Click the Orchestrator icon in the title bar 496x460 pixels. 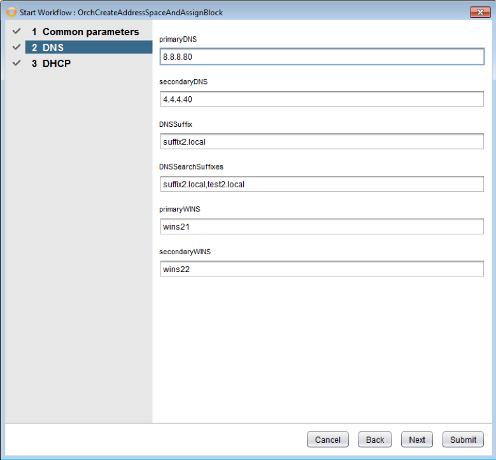point(11,13)
